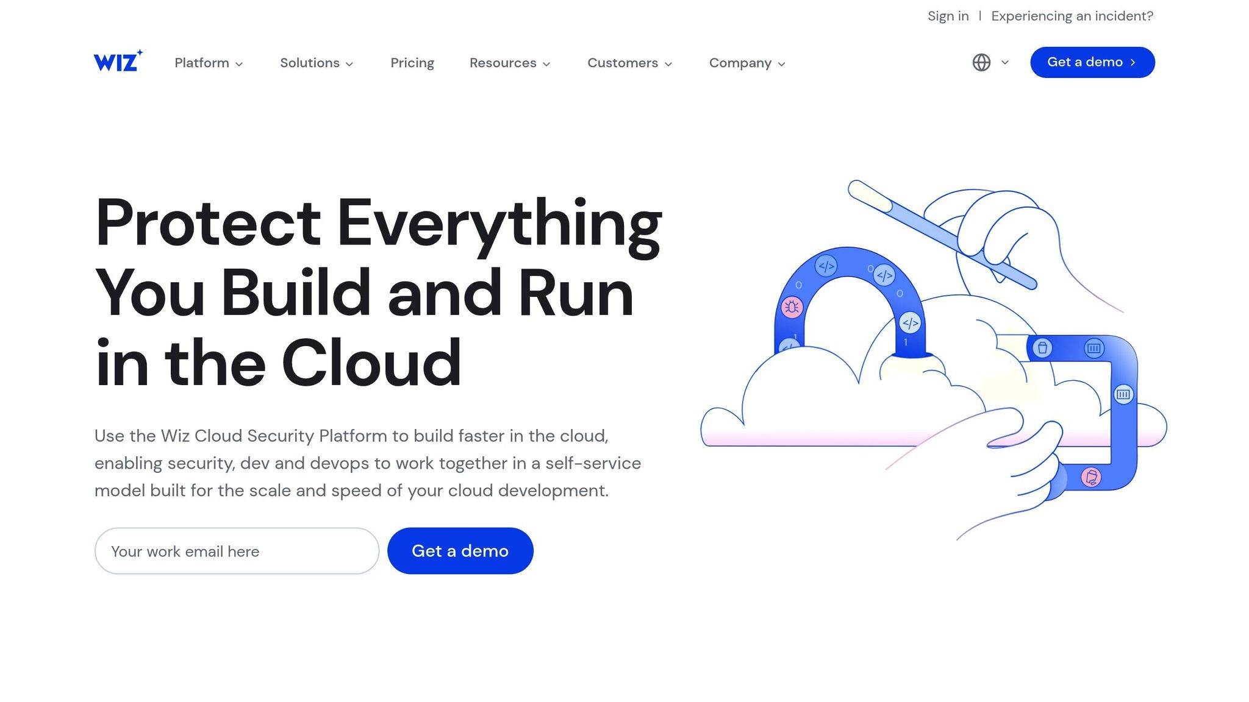
Task: Click the pink bug icon on the arch
Action: (x=792, y=307)
